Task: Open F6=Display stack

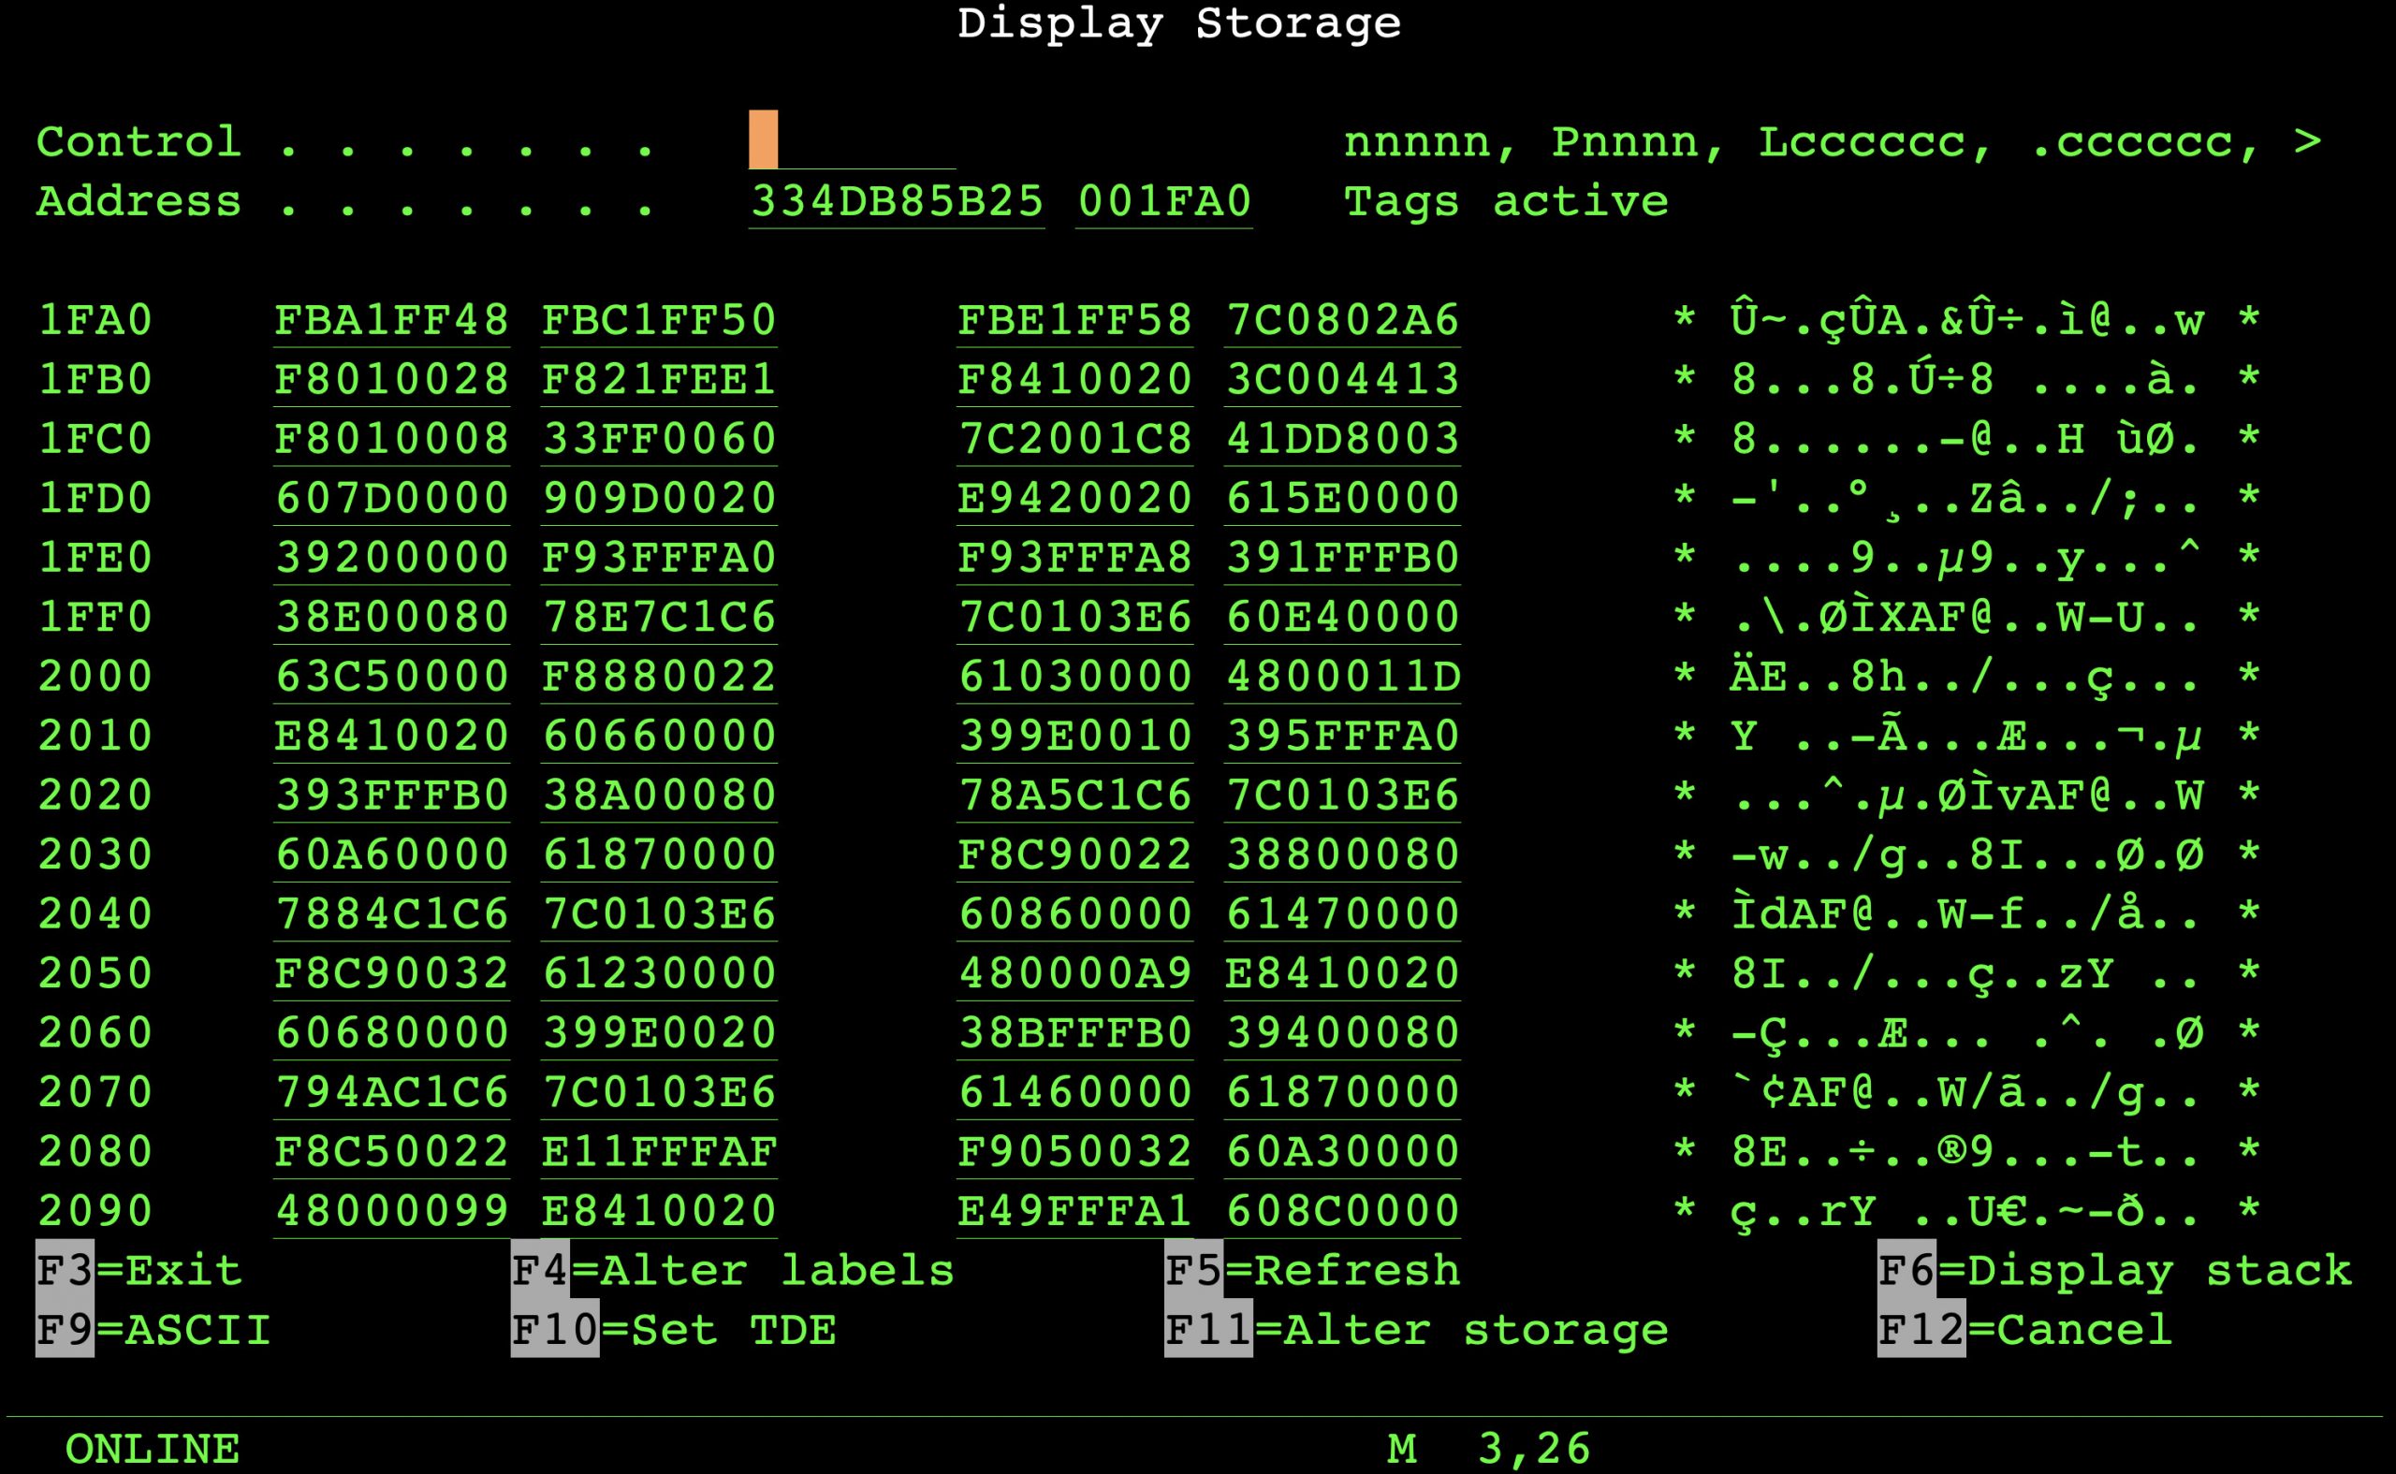Action: pos(2113,1271)
